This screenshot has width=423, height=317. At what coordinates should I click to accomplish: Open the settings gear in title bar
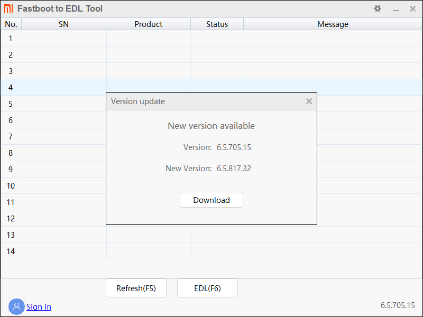pos(378,8)
